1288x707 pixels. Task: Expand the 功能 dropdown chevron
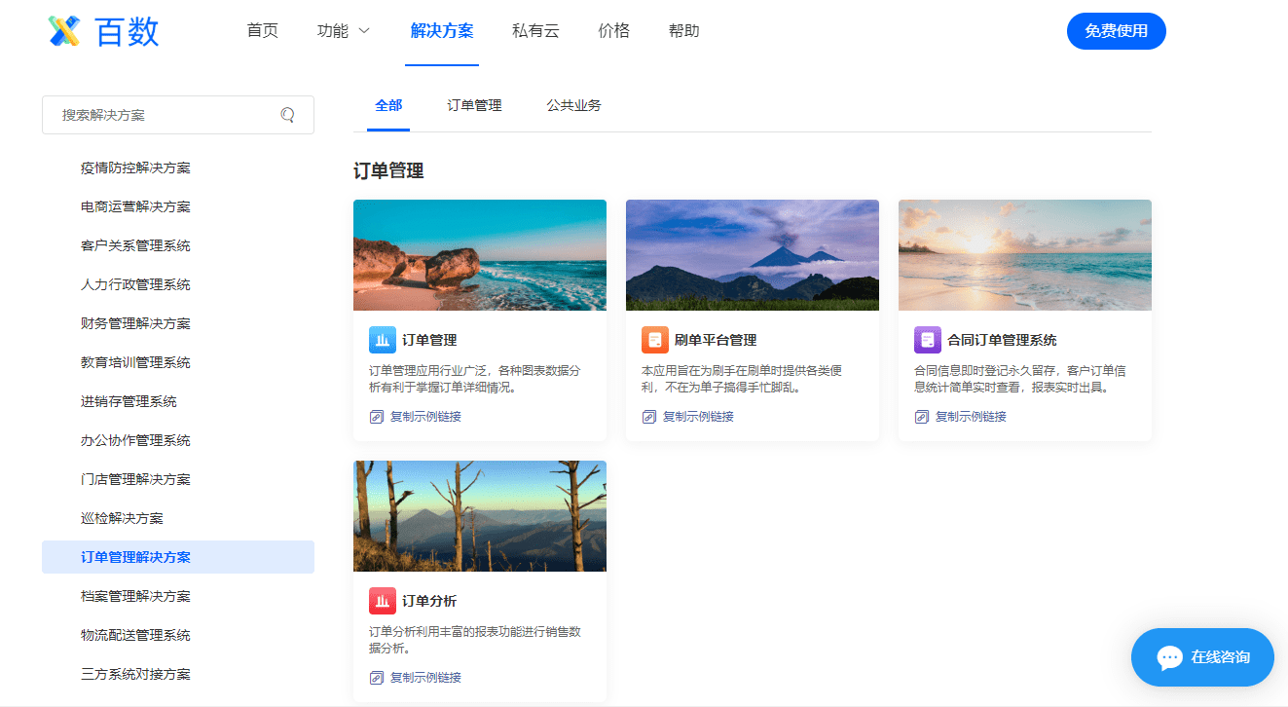pyautogui.click(x=364, y=31)
